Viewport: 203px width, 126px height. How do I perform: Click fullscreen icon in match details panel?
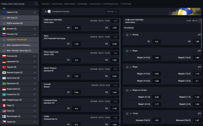(200, 21)
